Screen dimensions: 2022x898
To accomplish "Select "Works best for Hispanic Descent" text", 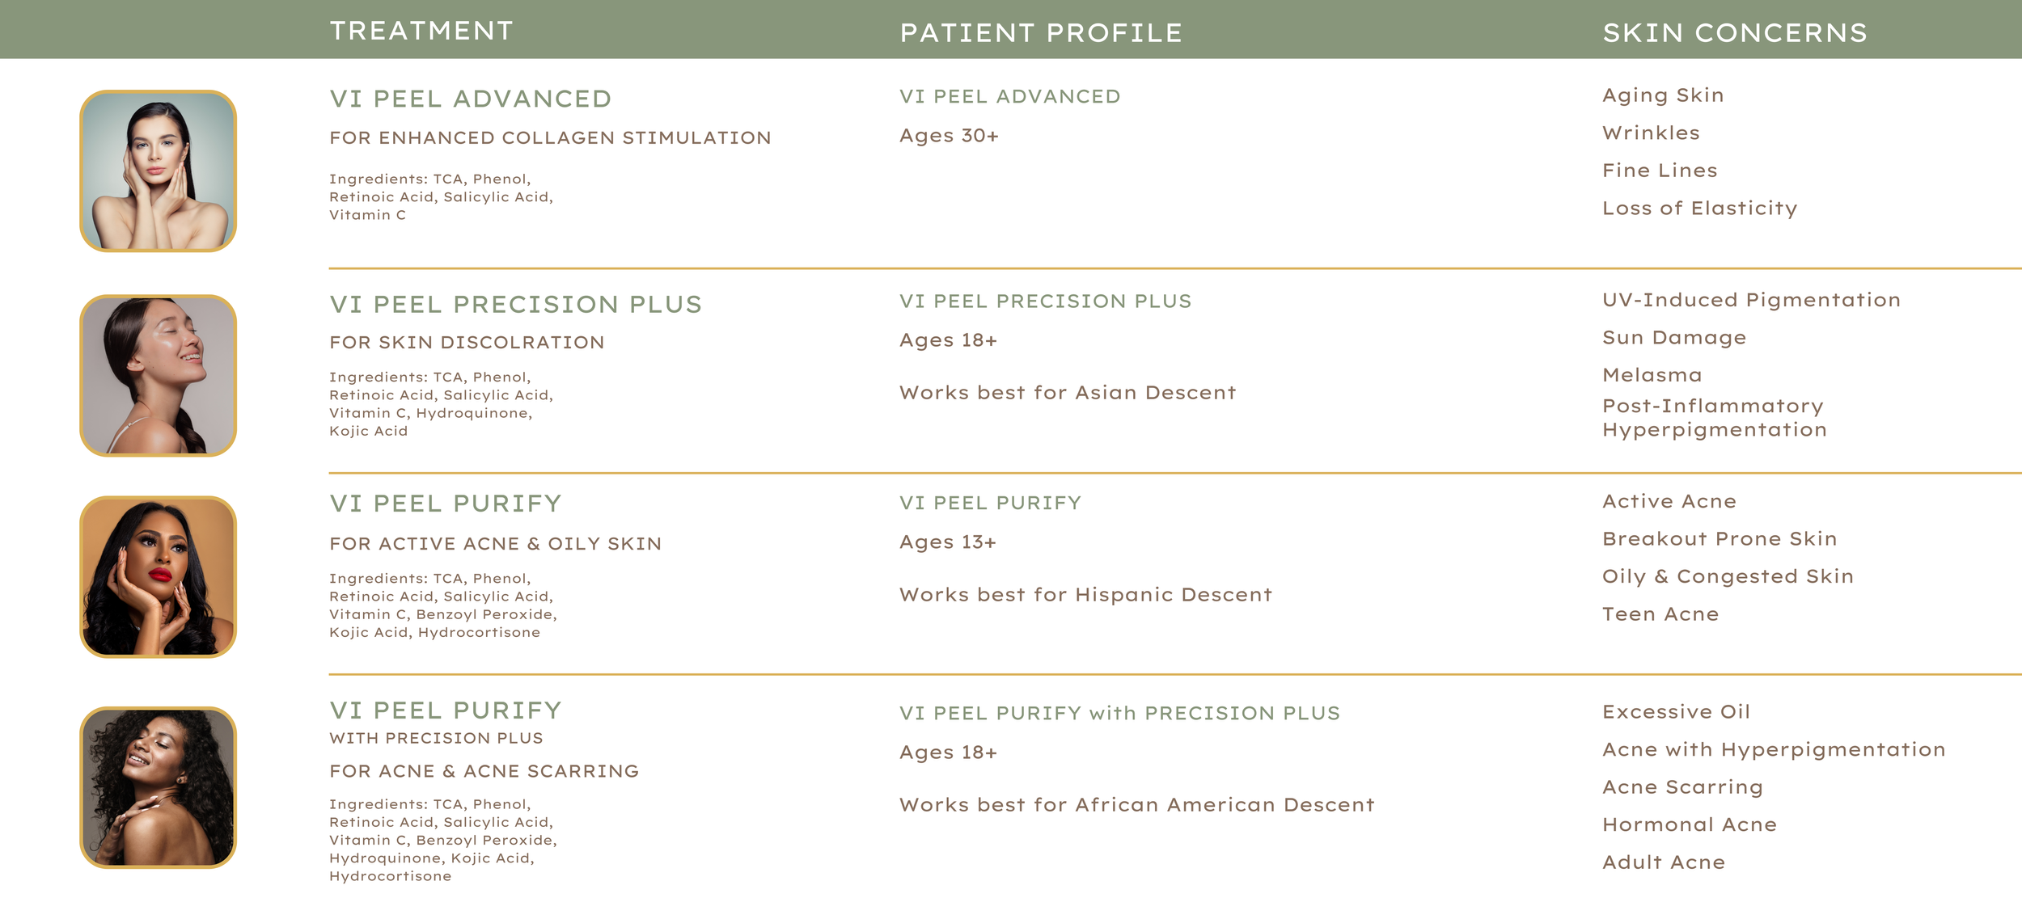I will 1085,595.
